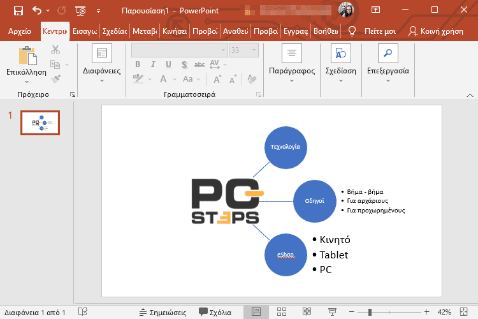Toggle the Σημειώσεις notes pane
Viewport: 478px width, 319px height.
[163, 312]
